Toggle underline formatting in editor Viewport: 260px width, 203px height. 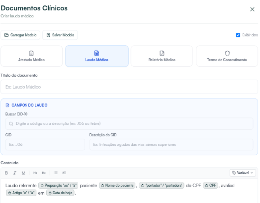(x=23, y=173)
